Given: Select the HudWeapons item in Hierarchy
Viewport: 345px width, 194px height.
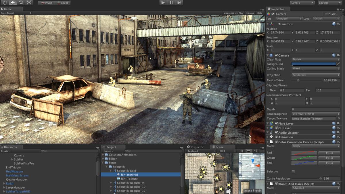Looking at the screenshot, I should [x=14, y=172].
